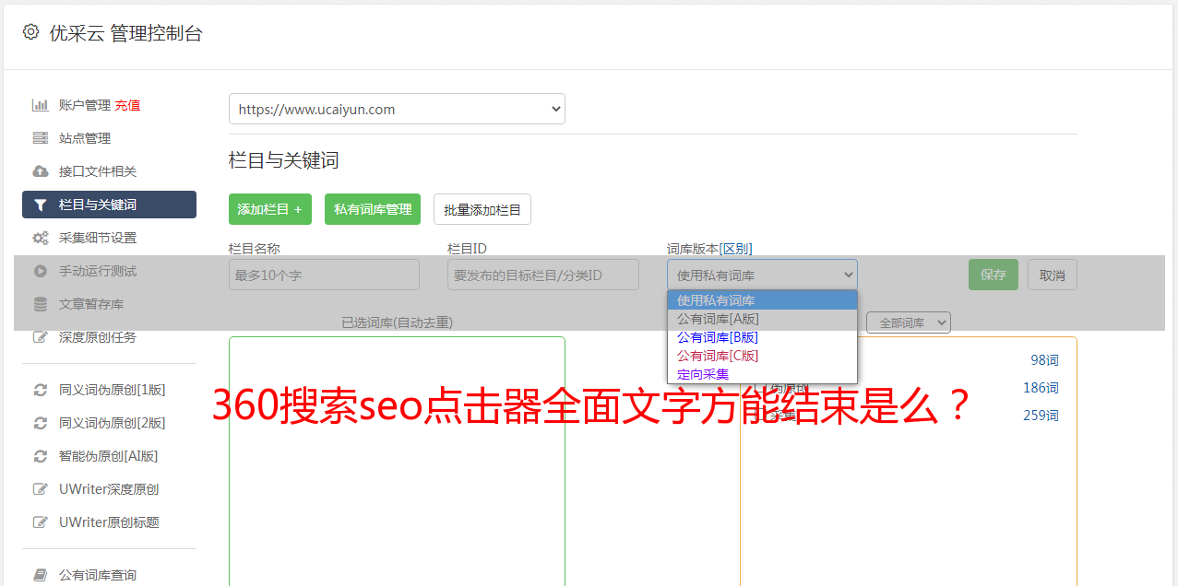1178x586 pixels.
Task: Click the 186词 count
Action: click(1041, 388)
